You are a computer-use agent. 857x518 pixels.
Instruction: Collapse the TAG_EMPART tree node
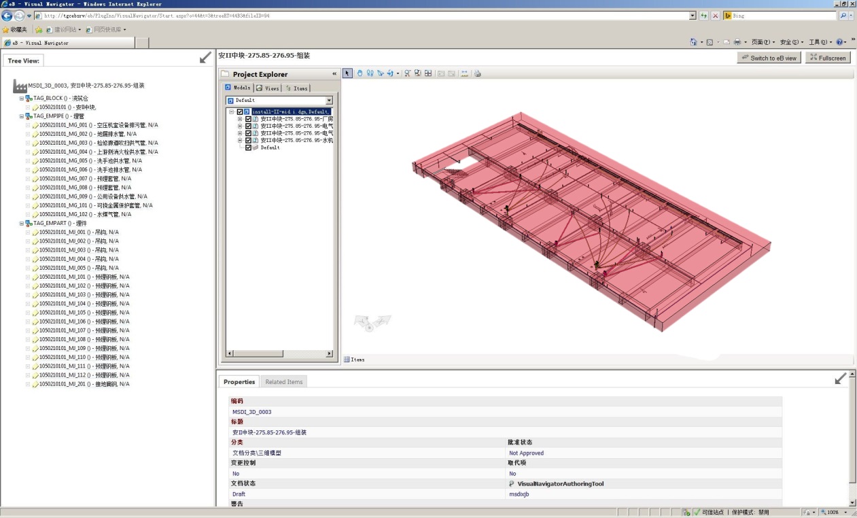click(22, 223)
